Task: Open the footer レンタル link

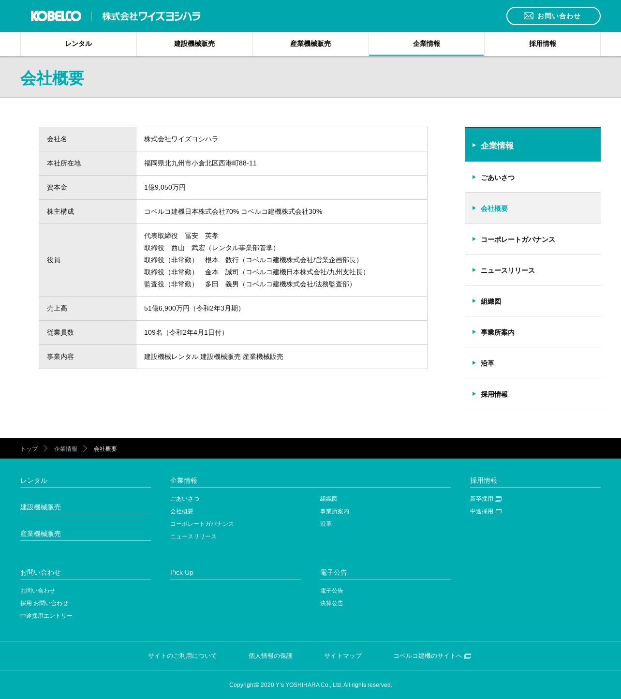Action: click(x=34, y=480)
